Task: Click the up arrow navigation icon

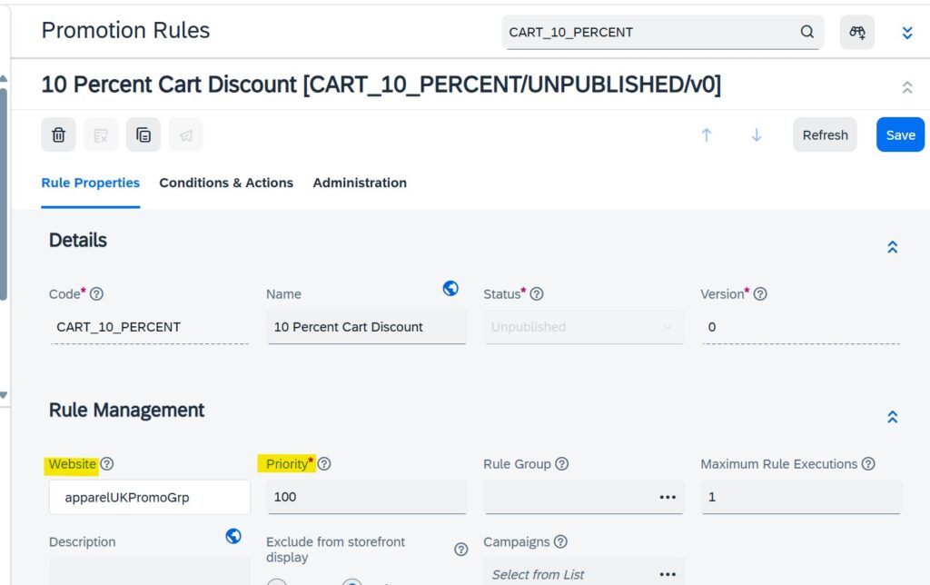Action: 706,134
